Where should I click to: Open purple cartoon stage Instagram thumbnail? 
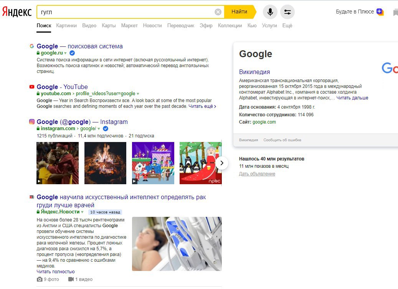tap(153, 163)
